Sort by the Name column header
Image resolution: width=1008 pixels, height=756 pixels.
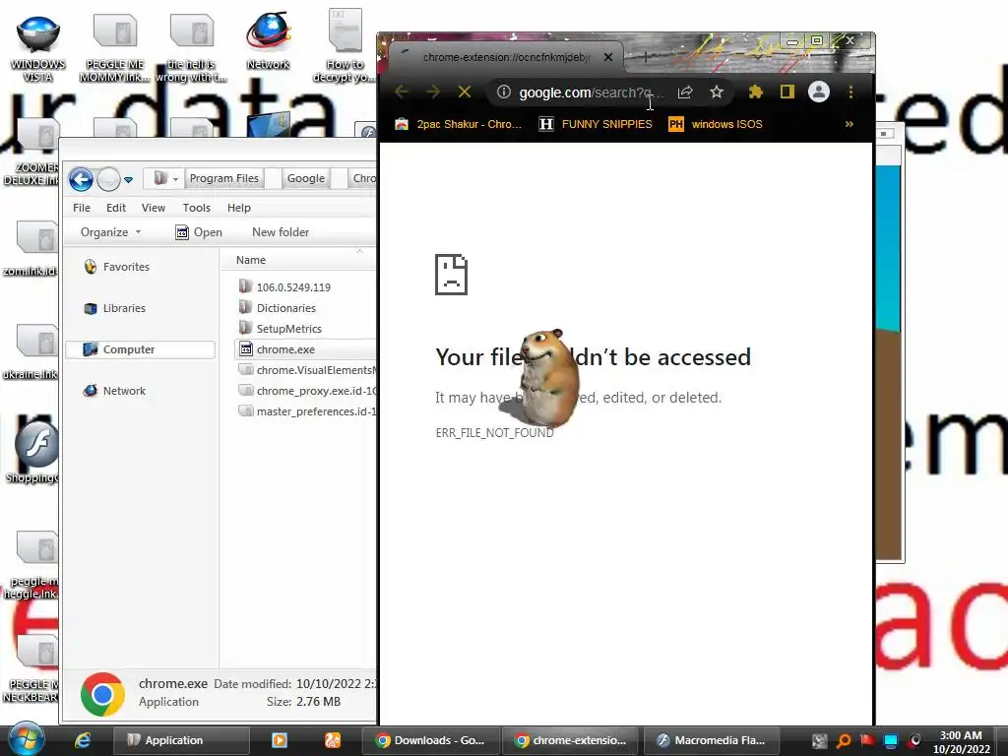[x=251, y=260]
